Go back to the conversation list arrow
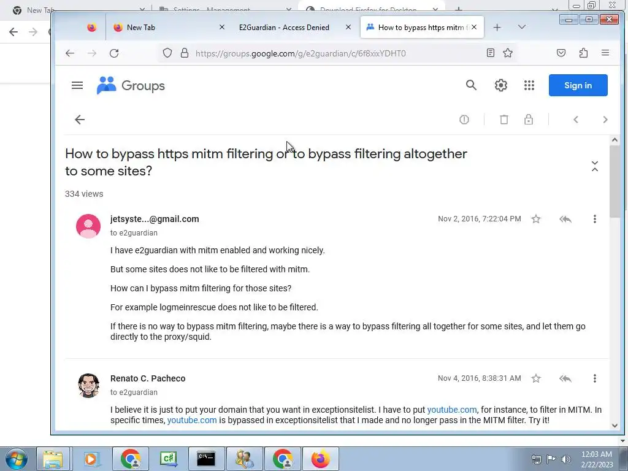Viewport: 628px width, 471px height. click(x=80, y=120)
